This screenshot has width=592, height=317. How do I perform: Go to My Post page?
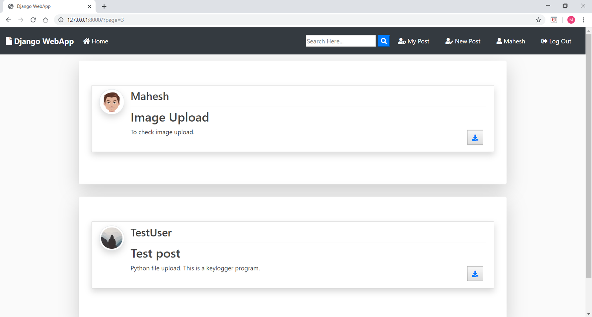click(x=414, y=41)
